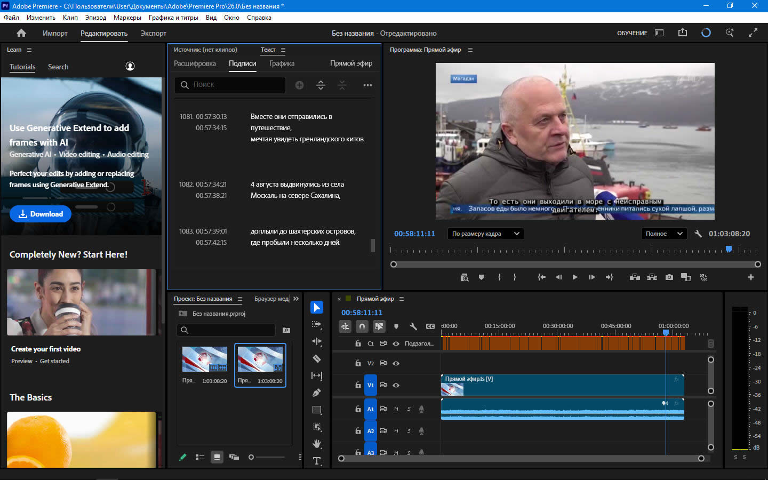Open the zoom level dropdown 'По размеру кадра'
This screenshot has width=768, height=480.
click(485, 234)
